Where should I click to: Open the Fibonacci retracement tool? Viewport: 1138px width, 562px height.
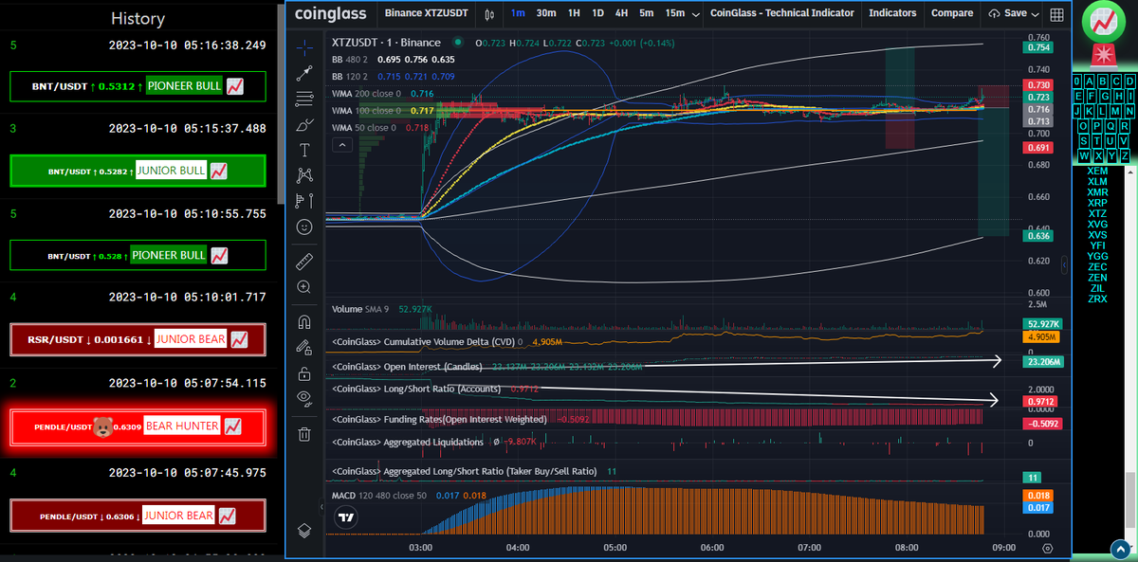click(x=304, y=99)
